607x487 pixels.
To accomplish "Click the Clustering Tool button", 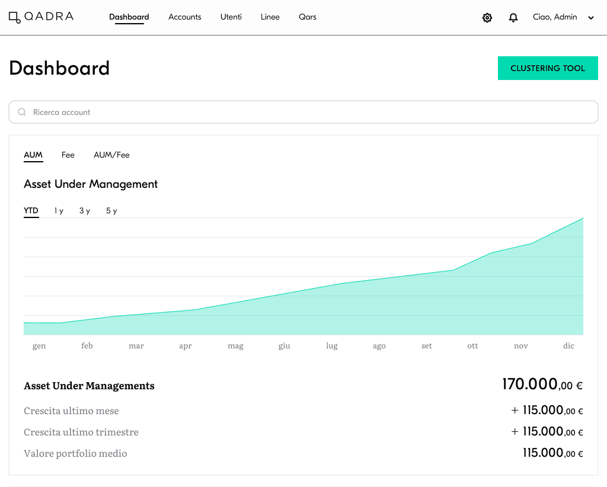I will 548,68.
